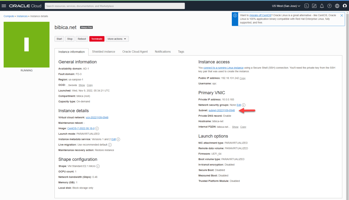The width and height of the screenshot is (349, 200).
Task: Open the language globe menu
Action: coord(337,6)
